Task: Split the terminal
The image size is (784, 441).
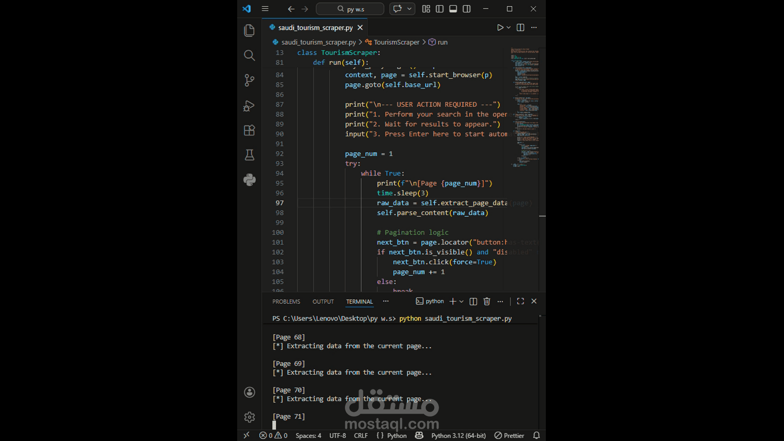Action: pos(473,301)
